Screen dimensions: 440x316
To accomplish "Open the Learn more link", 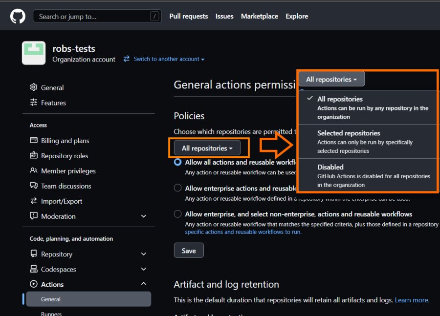I will click(412, 300).
